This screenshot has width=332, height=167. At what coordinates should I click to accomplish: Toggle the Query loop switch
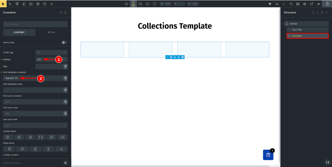(x=64, y=42)
